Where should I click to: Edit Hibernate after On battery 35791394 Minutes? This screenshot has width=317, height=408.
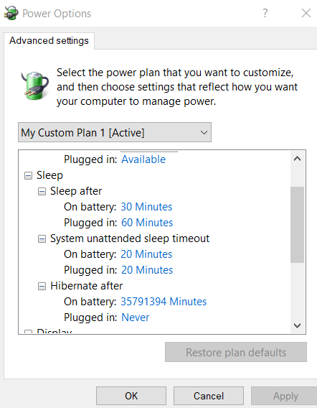(x=164, y=302)
